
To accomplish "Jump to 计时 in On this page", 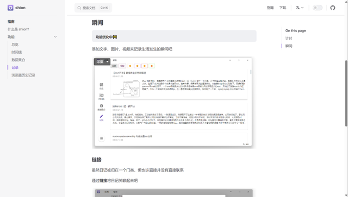I will [x=289, y=39].
